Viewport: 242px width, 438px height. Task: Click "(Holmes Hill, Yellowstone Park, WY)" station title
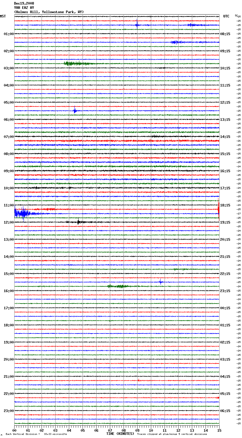(49, 12)
